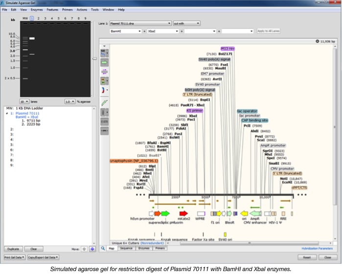Click the MW: 1 Kb DNA Ladder row
The height and width of the screenshot is (274, 342).
[x=24, y=108]
